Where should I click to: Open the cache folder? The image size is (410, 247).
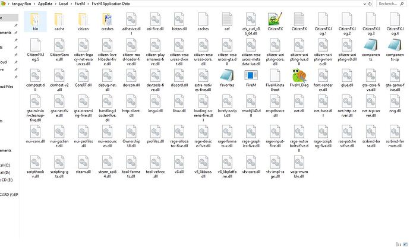click(x=59, y=21)
